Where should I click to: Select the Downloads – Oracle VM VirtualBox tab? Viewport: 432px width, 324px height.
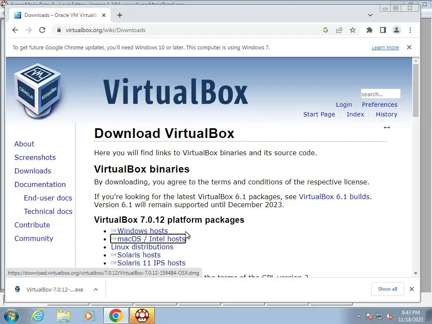[60, 15]
